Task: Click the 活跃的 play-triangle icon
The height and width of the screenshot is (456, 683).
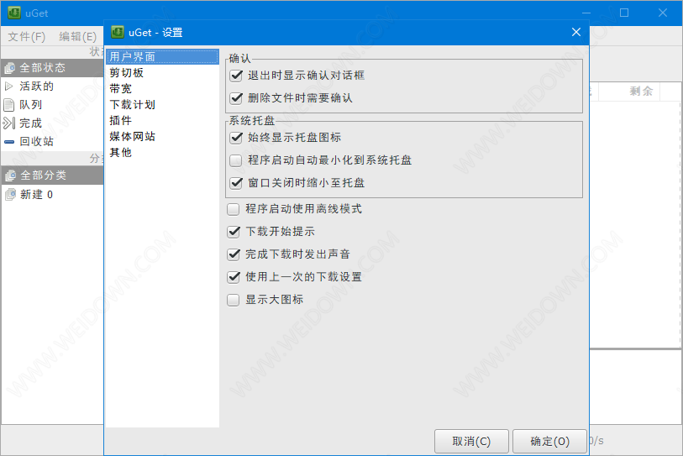Action: click(x=8, y=86)
